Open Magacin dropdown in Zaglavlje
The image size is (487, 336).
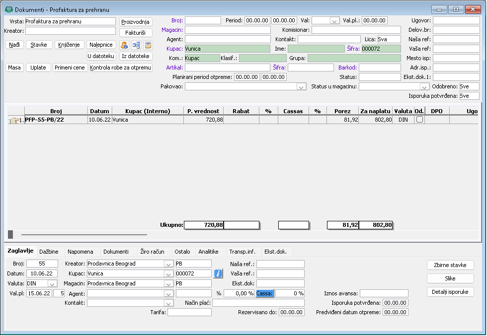[x=168, y=283]
